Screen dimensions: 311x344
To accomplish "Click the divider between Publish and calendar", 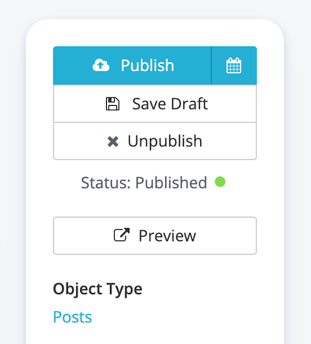I will tap(211, 65).
